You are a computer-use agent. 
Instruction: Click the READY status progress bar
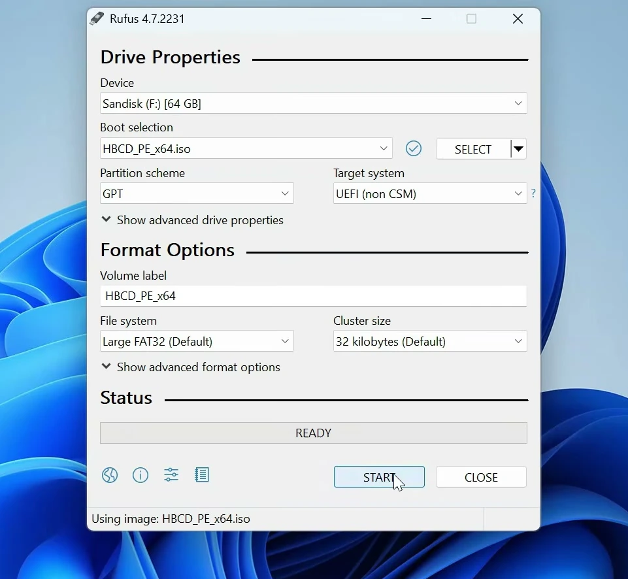313,433
